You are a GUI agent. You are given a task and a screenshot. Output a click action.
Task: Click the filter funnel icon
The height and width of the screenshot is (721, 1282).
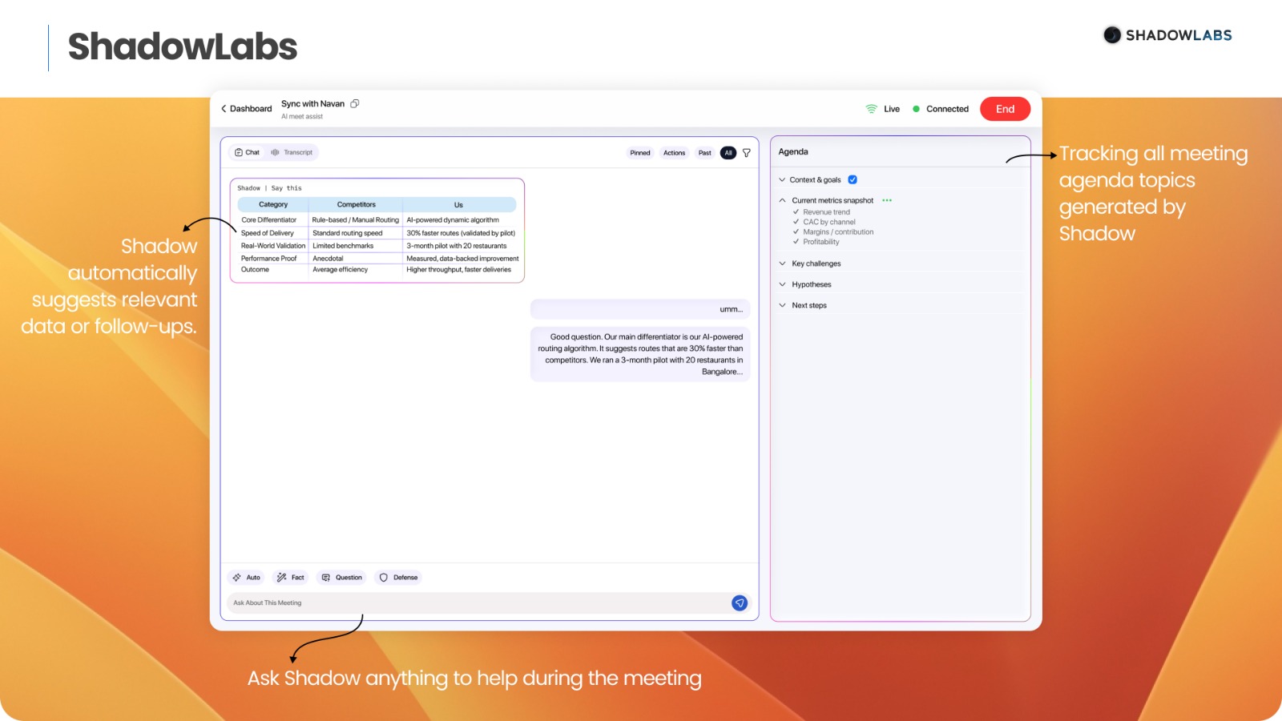pos(747,153)
